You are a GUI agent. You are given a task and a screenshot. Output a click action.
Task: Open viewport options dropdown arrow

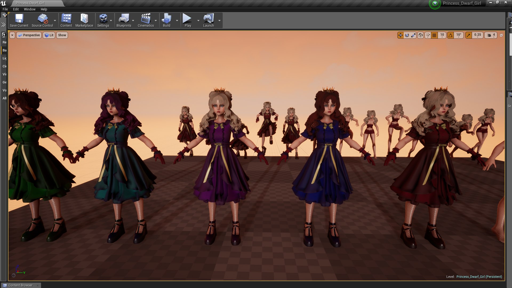[x=12, y=35]
